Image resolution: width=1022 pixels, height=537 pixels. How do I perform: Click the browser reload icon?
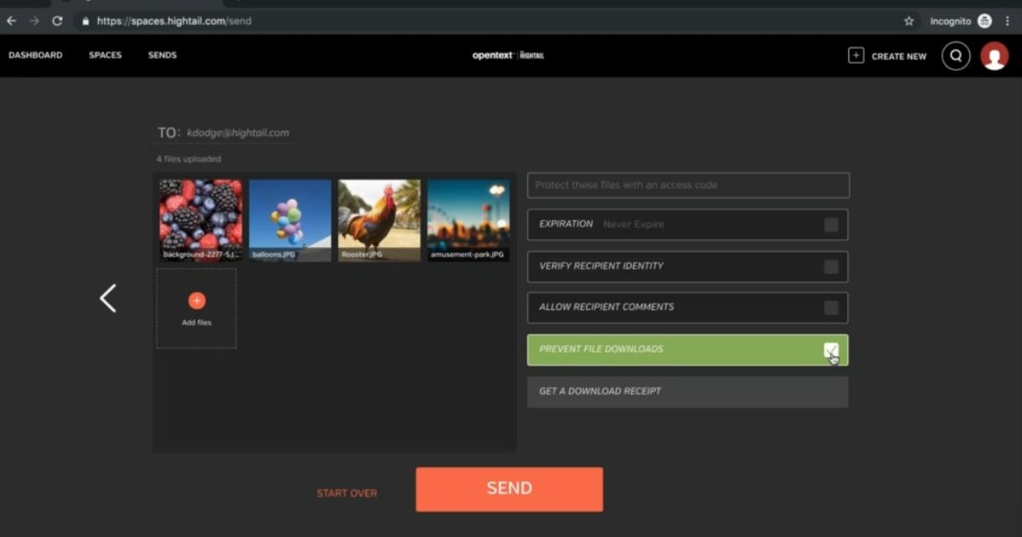57,20
